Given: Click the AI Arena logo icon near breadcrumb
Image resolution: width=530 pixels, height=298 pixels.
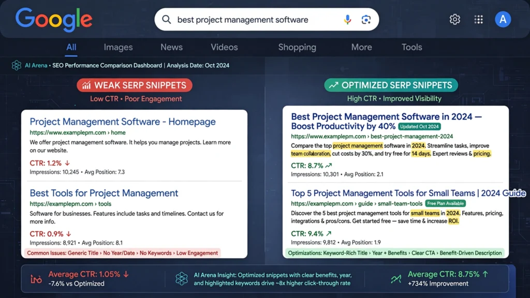Looking at the screenshot, I should point(16,65).
